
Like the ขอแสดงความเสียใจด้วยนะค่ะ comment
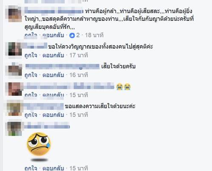click(31, 115)
